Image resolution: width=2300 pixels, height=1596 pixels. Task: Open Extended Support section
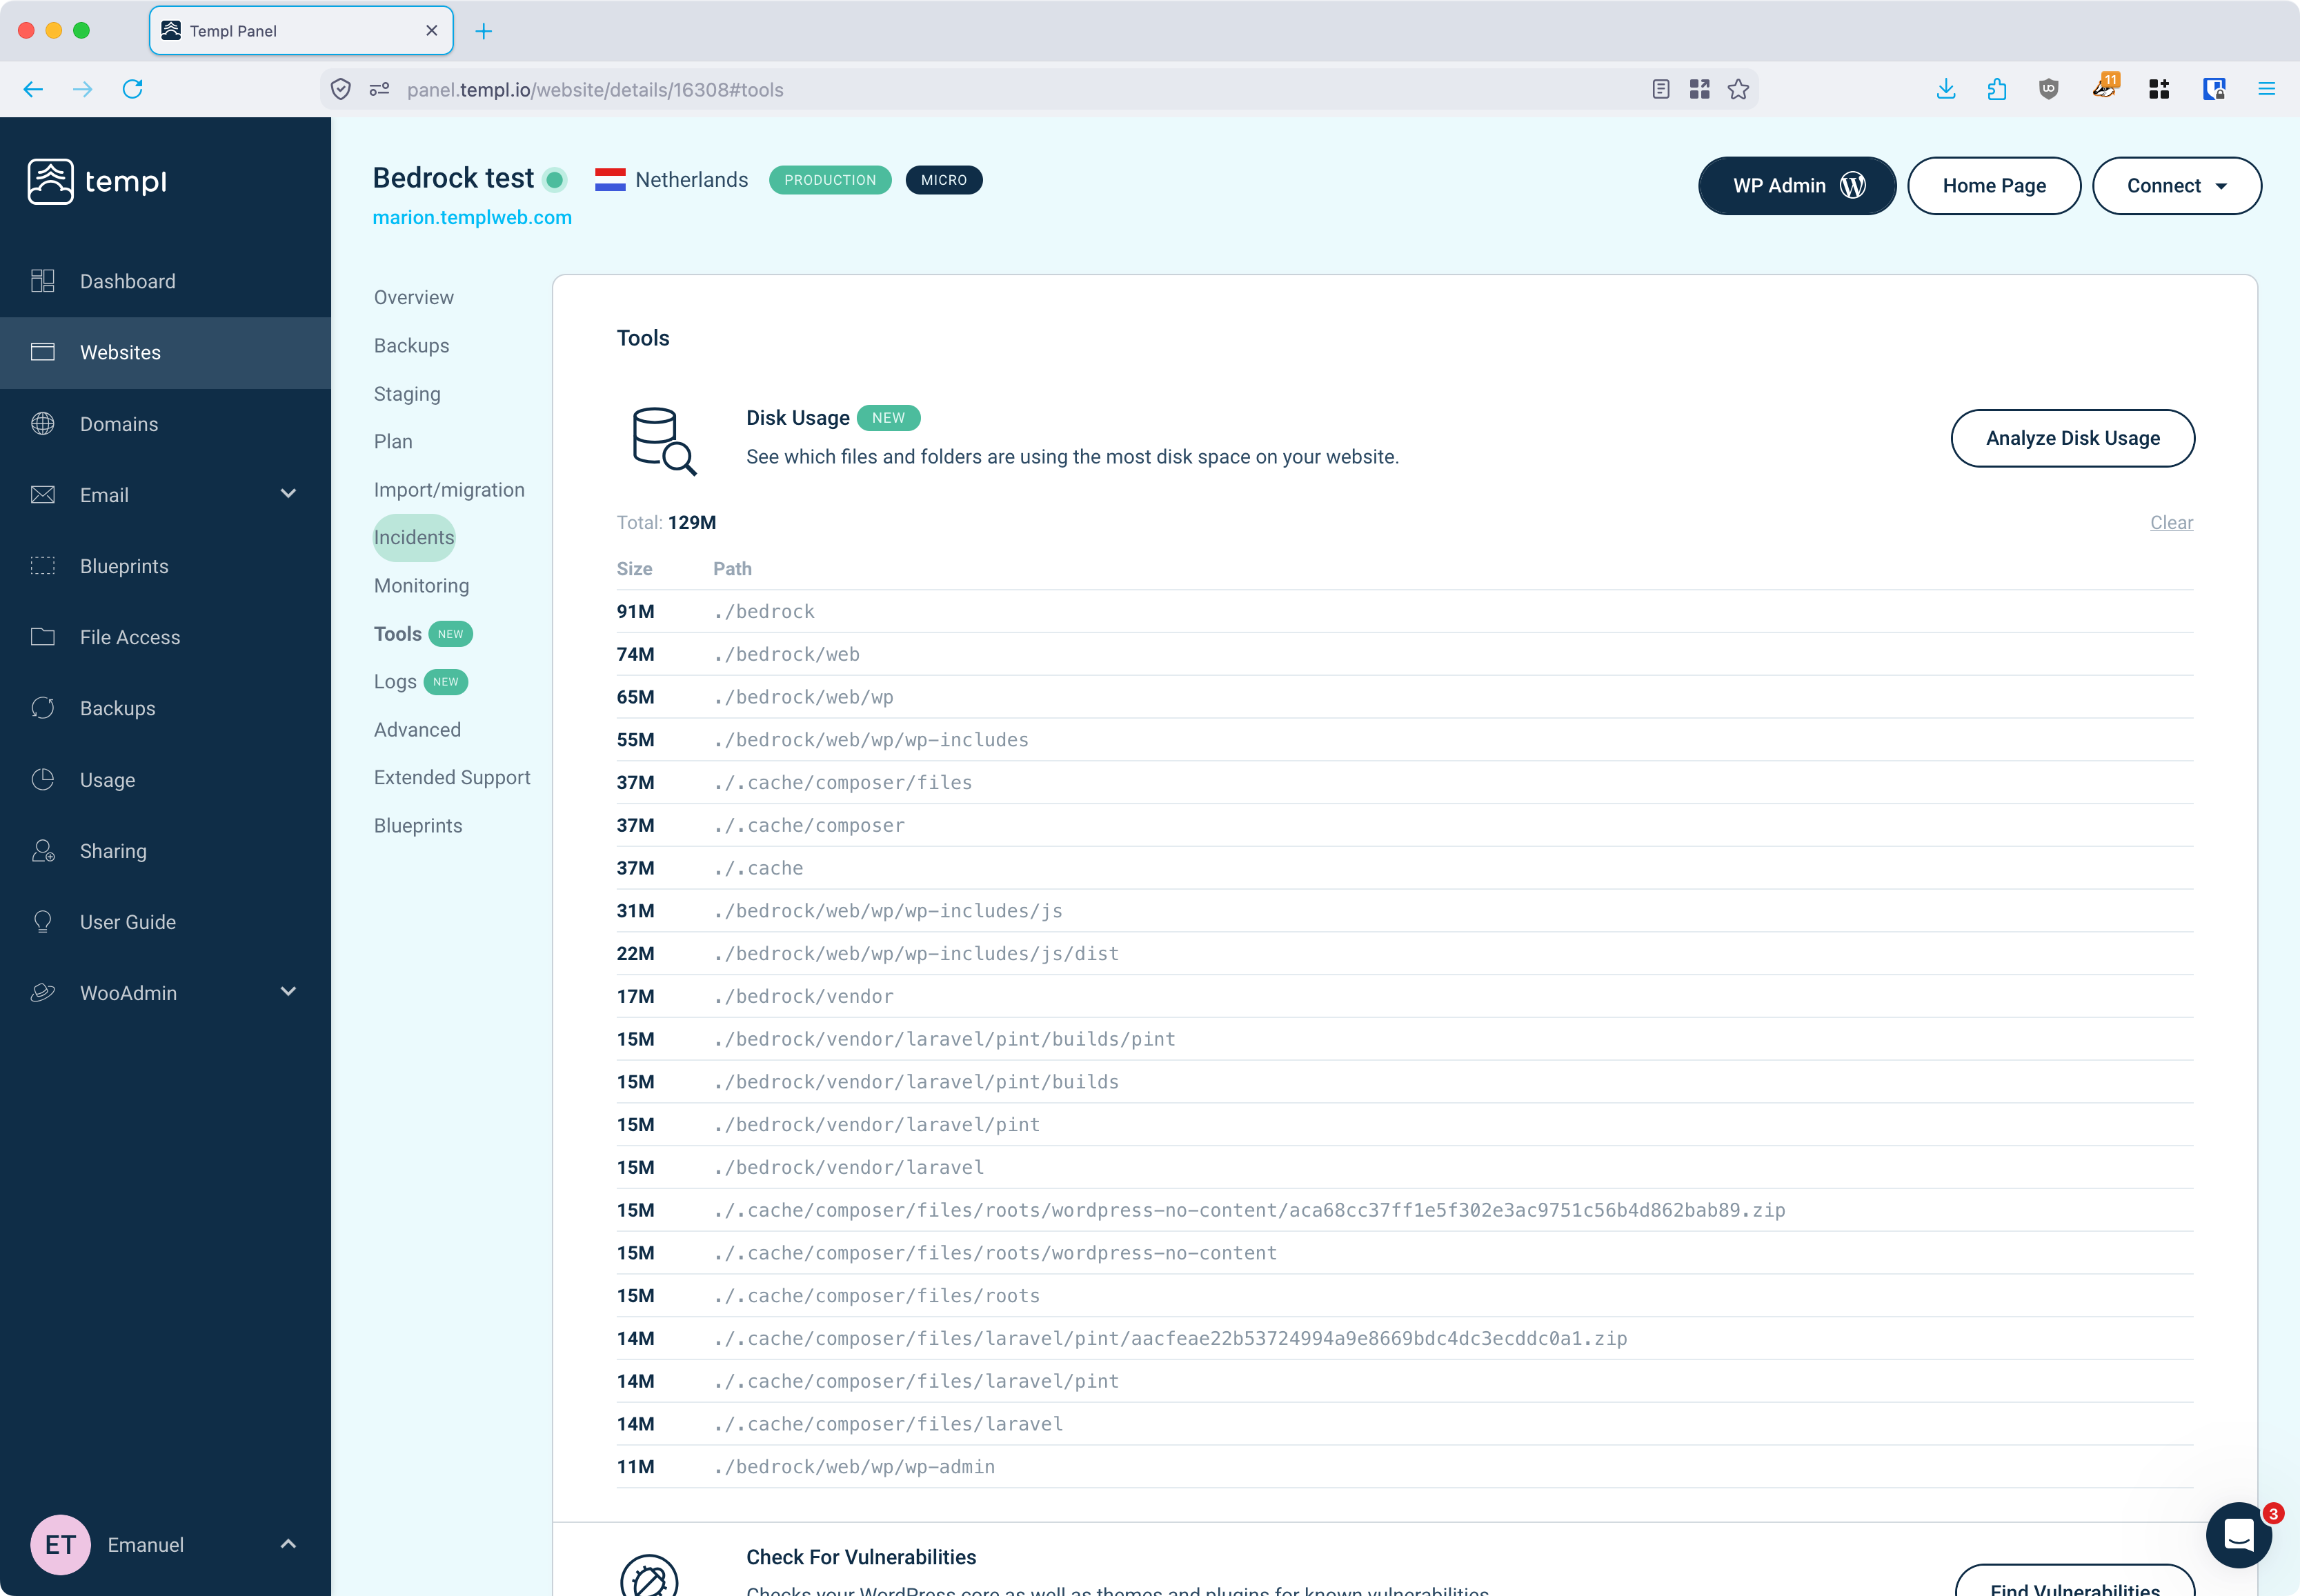pos(452,777)
